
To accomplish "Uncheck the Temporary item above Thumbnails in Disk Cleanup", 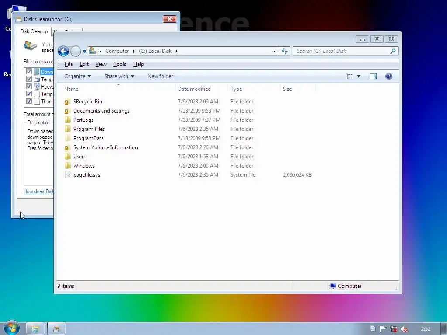I will coord(29,93).
